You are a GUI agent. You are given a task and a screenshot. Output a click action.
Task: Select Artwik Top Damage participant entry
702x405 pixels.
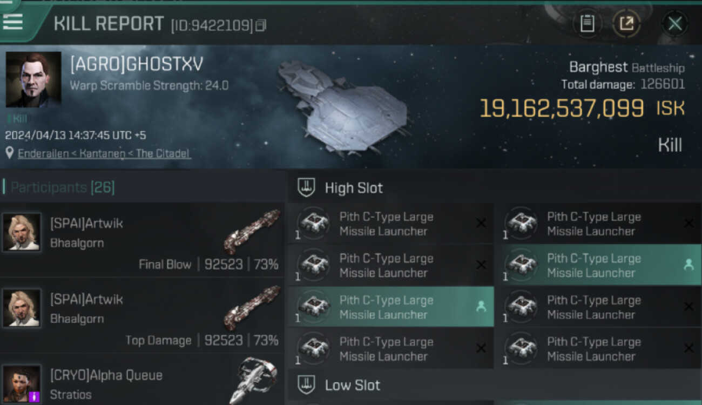click(x=142, y=315)
